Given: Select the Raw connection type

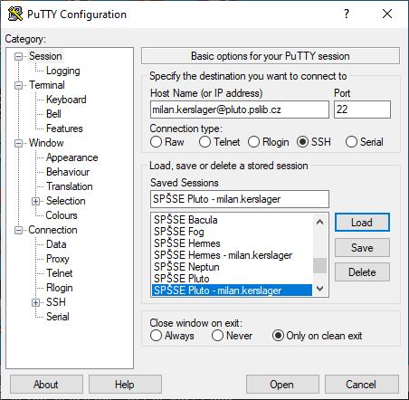Looking at the screenshot, I should point(156,142).
